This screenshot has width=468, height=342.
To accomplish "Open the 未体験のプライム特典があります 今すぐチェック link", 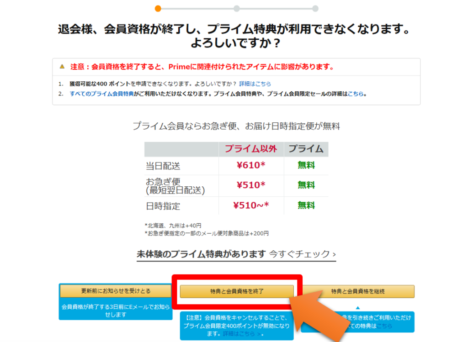I will click(x=236, y=254).
